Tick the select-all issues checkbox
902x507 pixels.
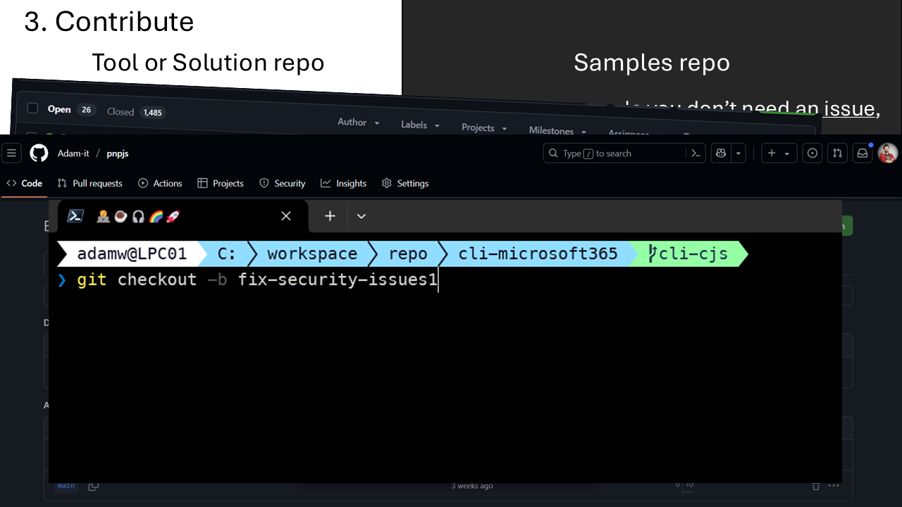tap(32, 108)
